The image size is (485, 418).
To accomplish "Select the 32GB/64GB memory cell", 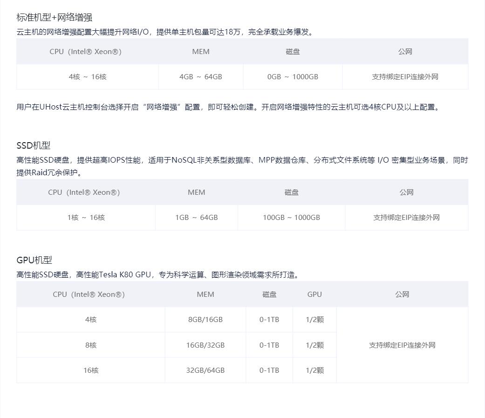I will point(205,370).
